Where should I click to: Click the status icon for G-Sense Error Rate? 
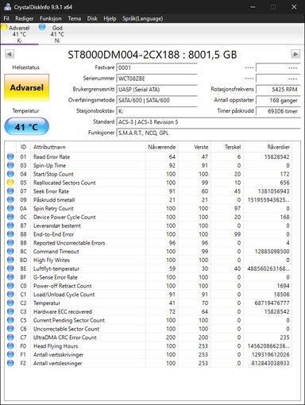[10, 277]
